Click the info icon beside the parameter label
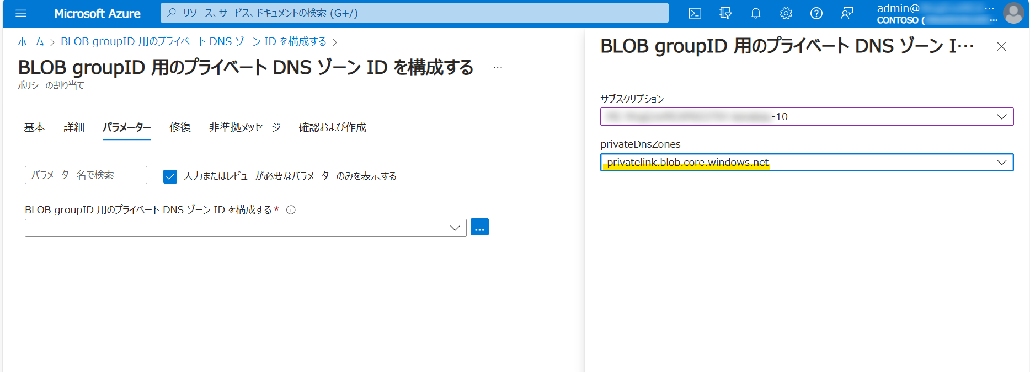1030x372 pixels. pyautogui.click(x=291, y=210)
